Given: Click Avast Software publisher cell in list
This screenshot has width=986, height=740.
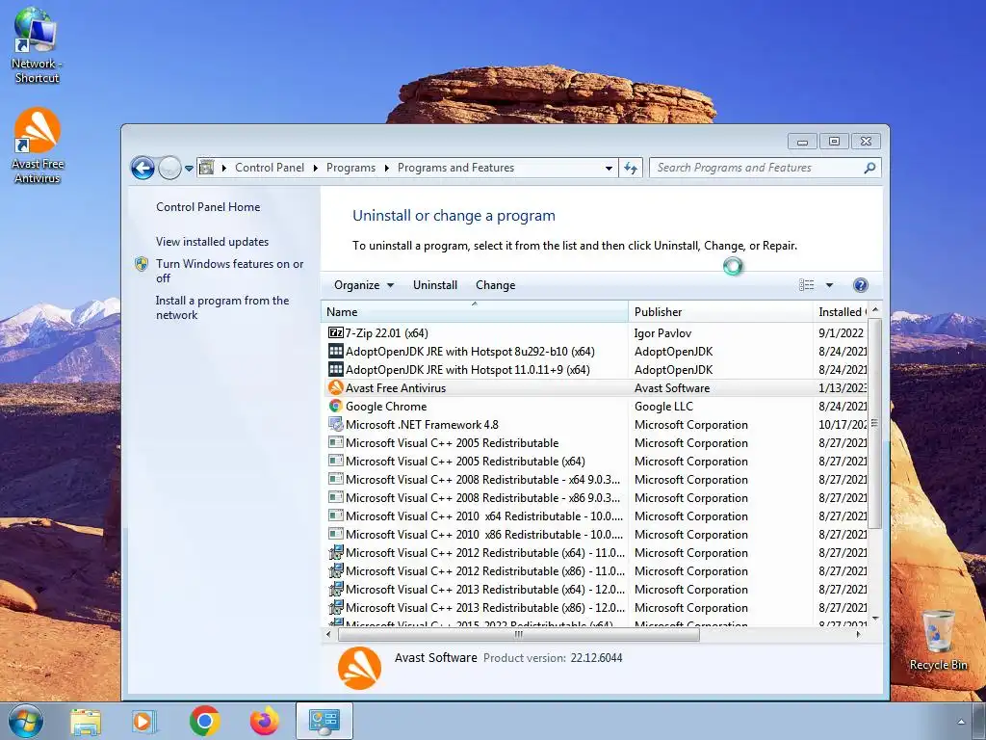Looking at the screenshot, I should tap(671, 388).
